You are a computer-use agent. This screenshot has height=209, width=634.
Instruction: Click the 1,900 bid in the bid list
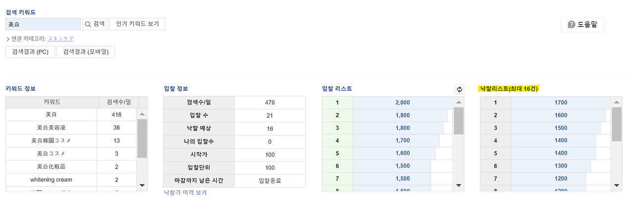tap(403, 115)
